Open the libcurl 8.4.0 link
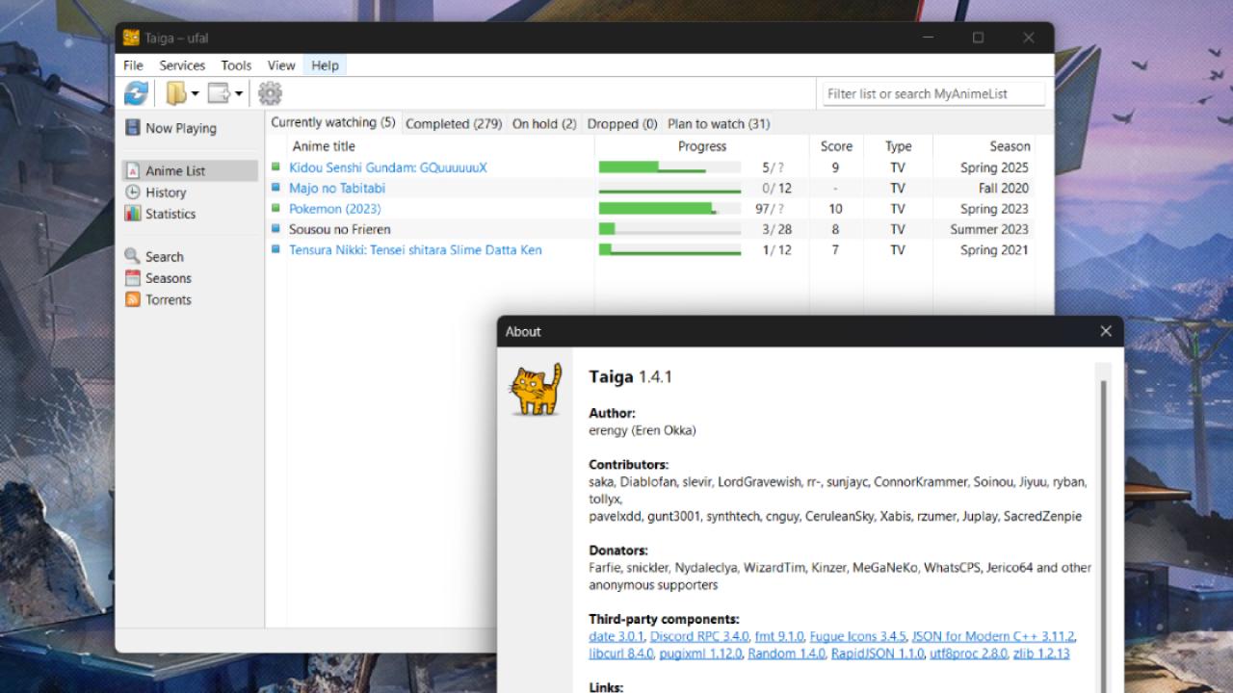The image size is (1233, 693). click(x=621, y=654)
